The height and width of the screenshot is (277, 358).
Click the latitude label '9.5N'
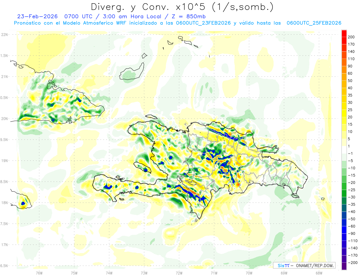4,140
